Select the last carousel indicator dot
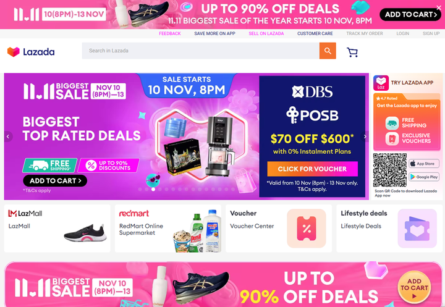This screenshot has height=307, width=445. pos(233,189)
